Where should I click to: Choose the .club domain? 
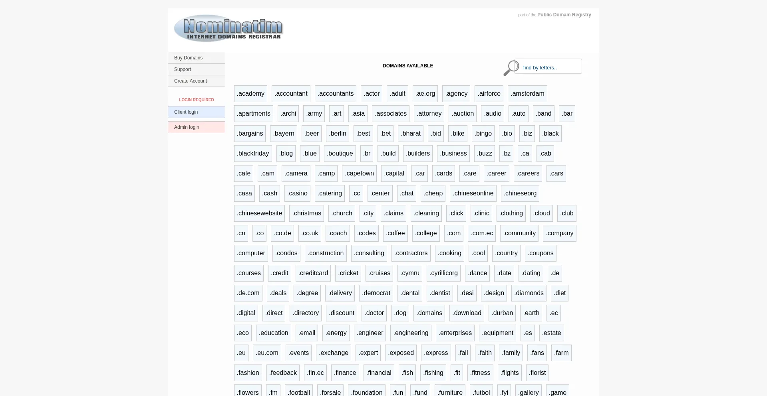tap(567, 213)
